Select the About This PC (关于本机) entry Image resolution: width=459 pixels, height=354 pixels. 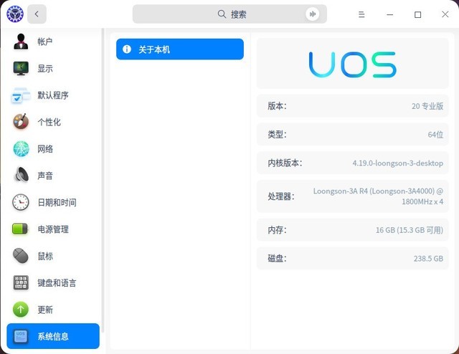point(179,49)
